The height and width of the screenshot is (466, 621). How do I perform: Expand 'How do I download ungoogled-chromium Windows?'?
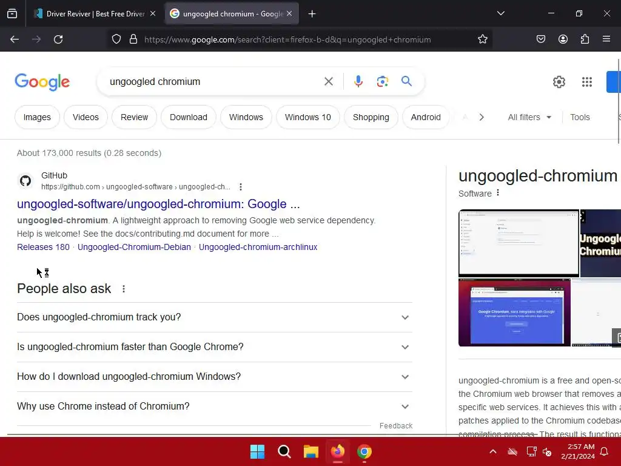coord(215,377)
